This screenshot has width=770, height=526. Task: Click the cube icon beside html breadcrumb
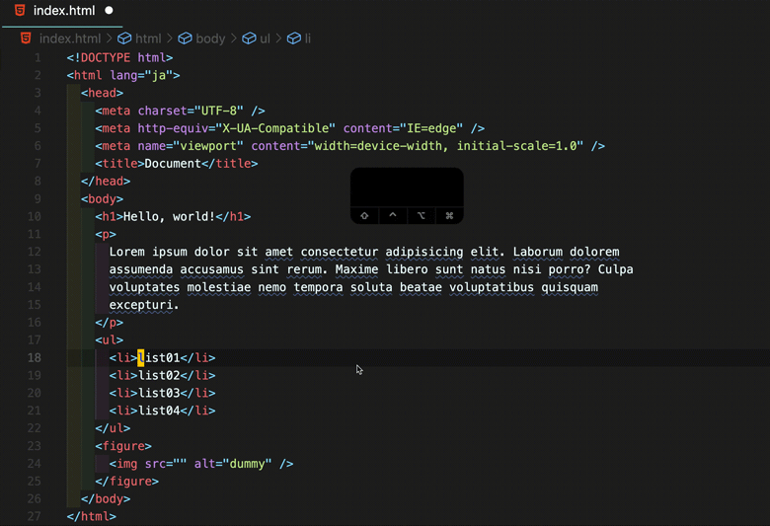tap(124, 38)
